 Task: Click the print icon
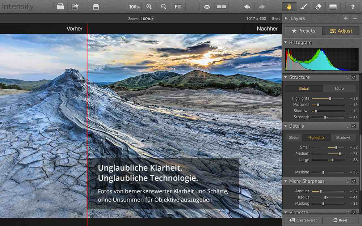click(x=96, y=7)
